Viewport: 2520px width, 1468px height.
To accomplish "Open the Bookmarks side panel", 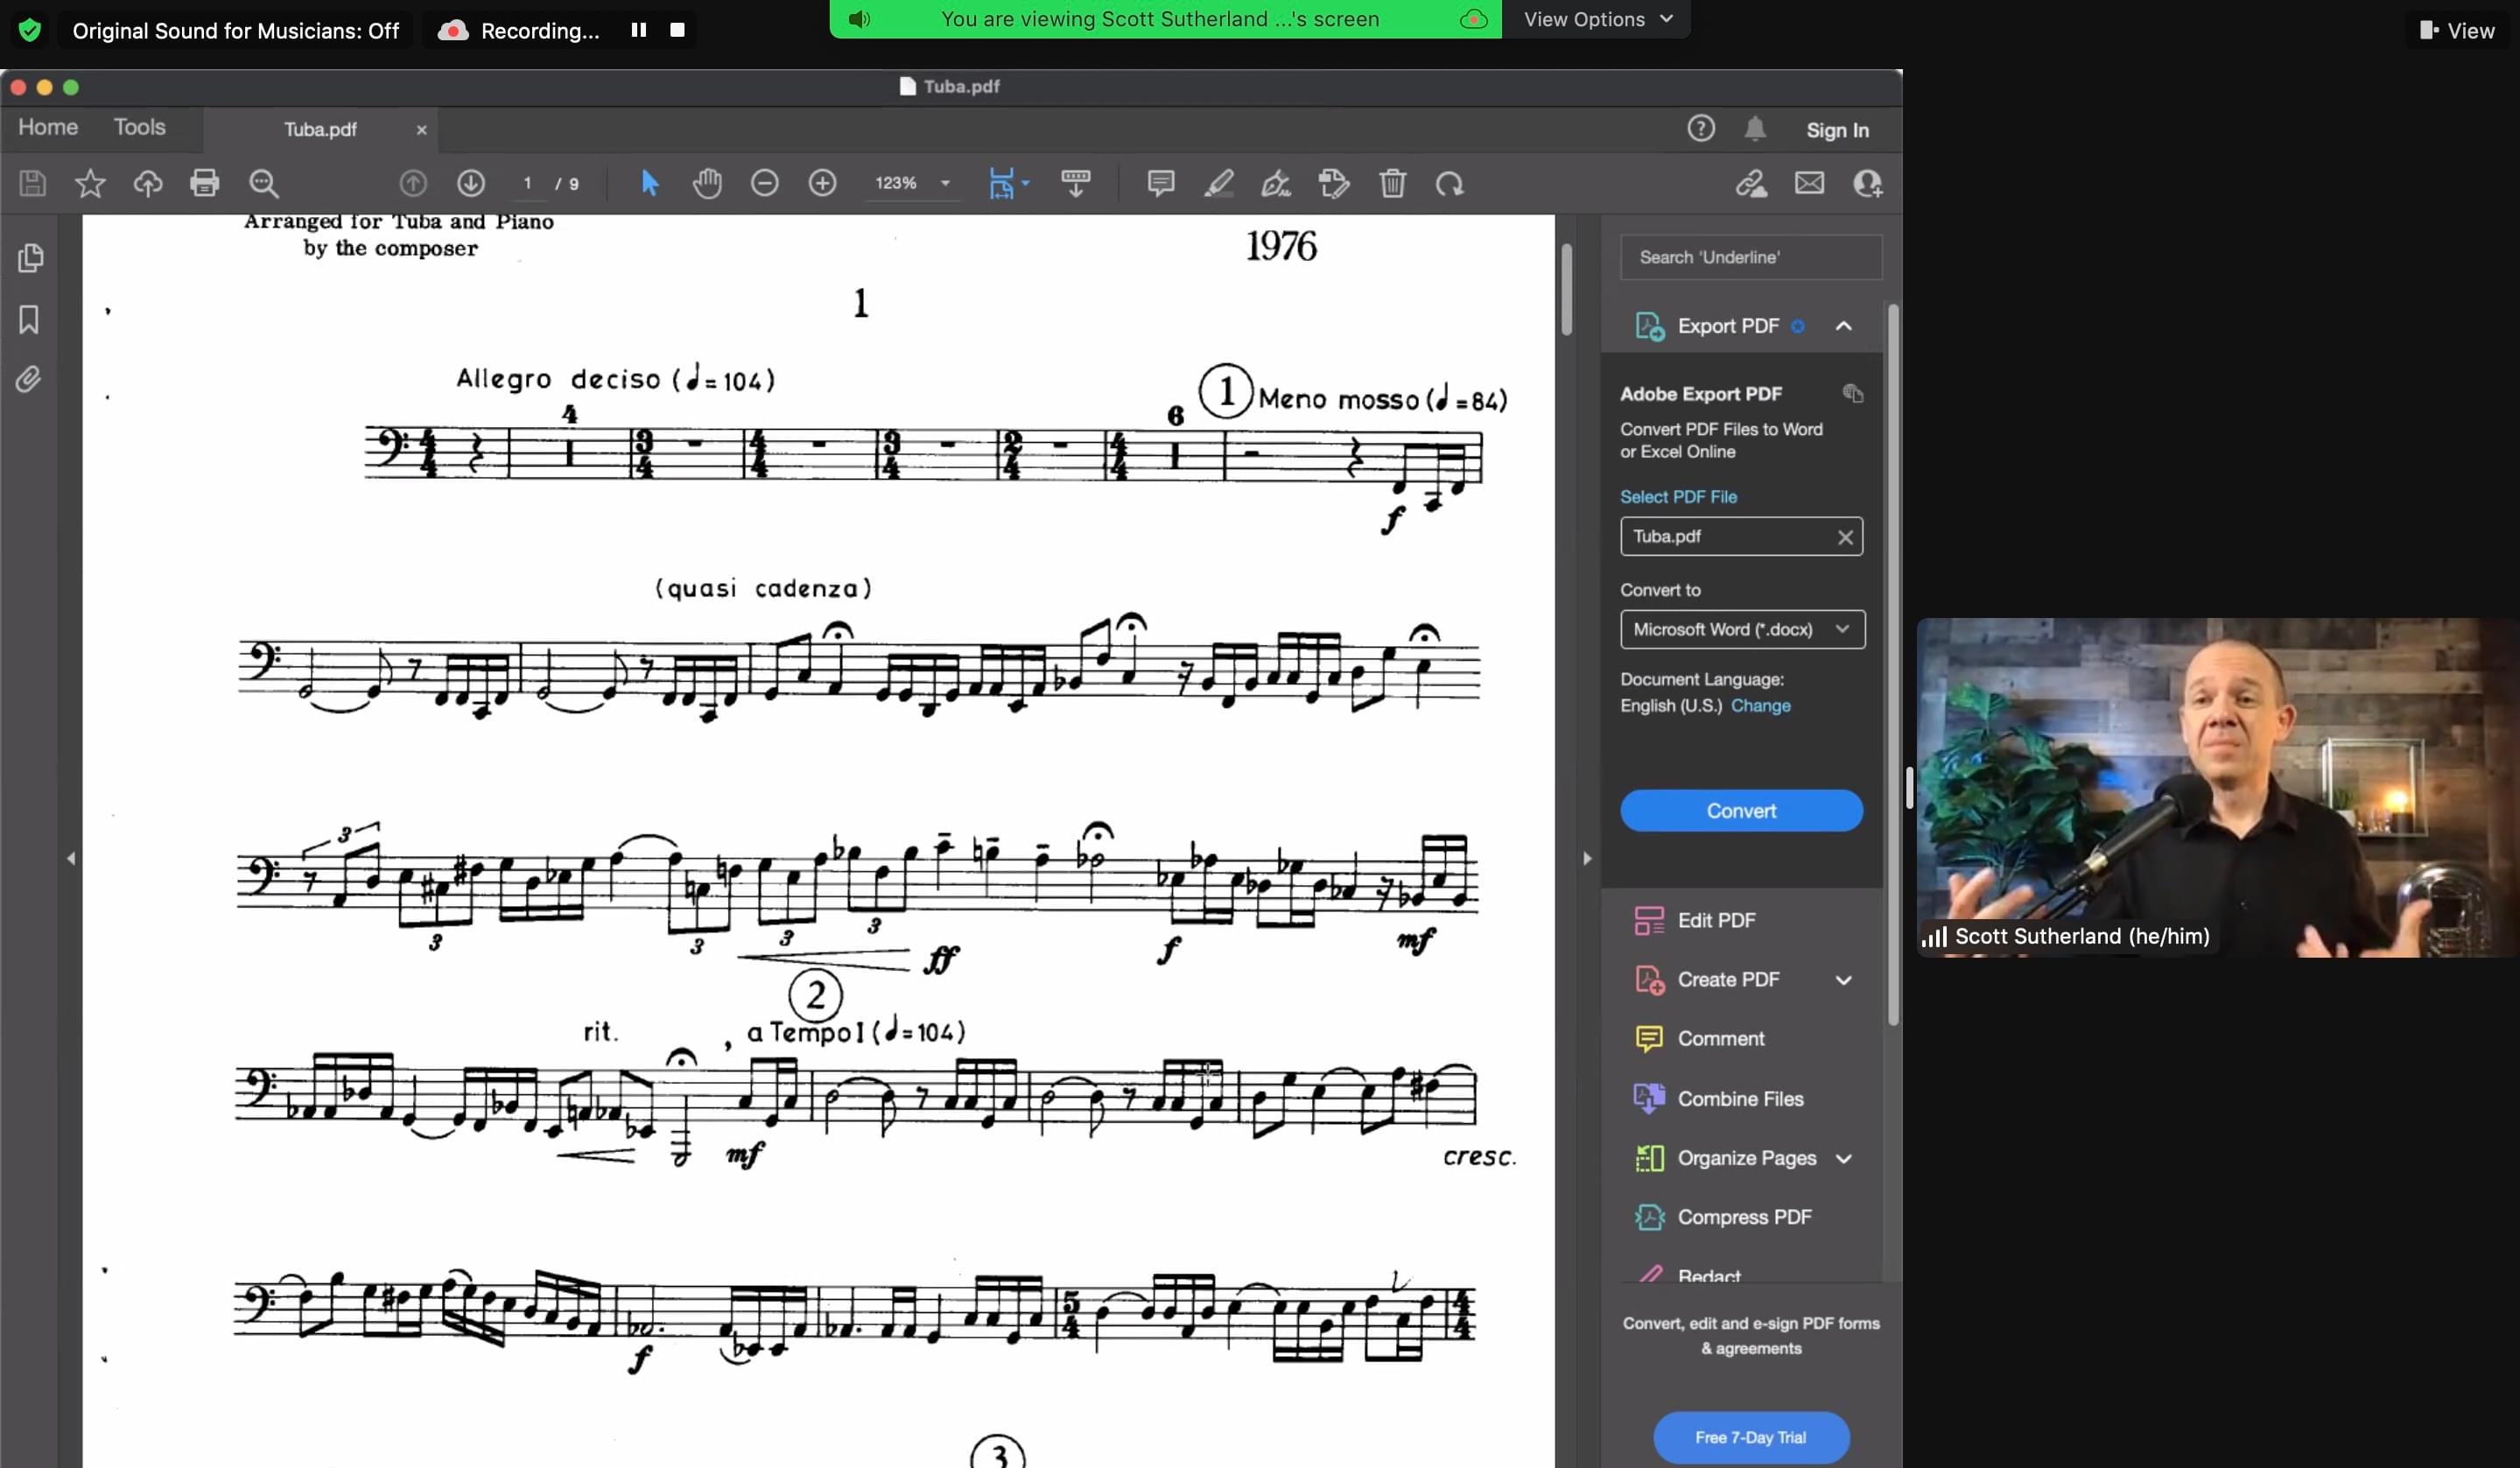I will (29, 319).
